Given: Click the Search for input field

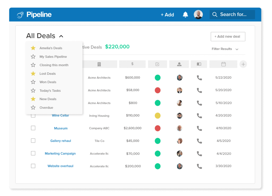Looking at the screenshot, I should pyautogui.click(x=232, y=15).
